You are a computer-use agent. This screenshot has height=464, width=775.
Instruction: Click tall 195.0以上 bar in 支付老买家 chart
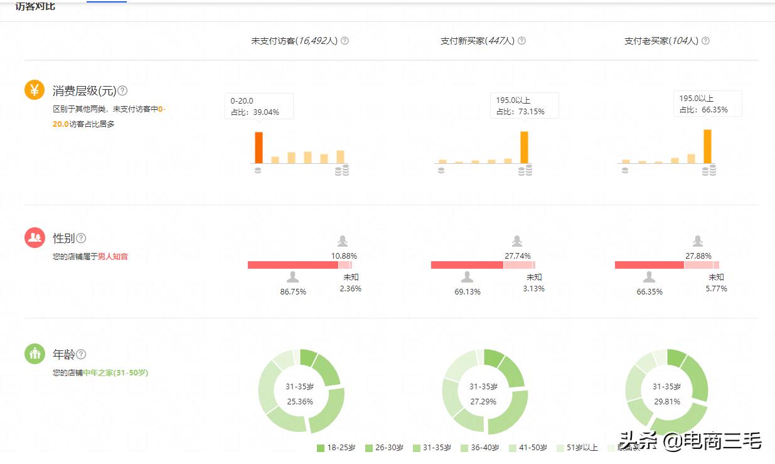(708, 146)
